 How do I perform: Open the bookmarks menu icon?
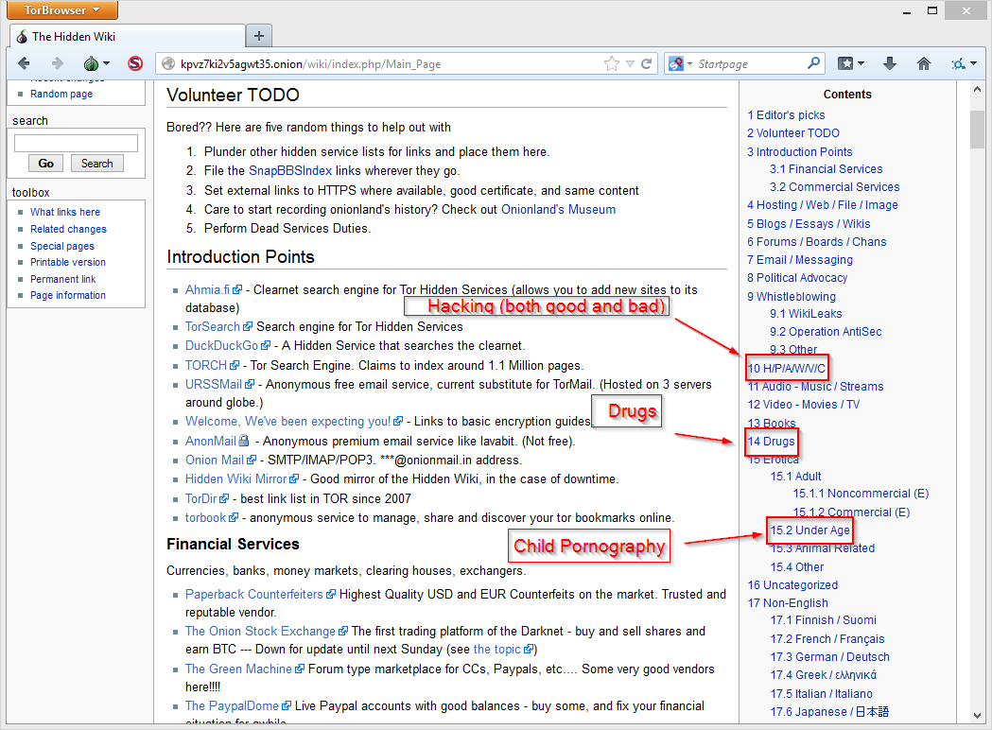(x=850, y=64)
